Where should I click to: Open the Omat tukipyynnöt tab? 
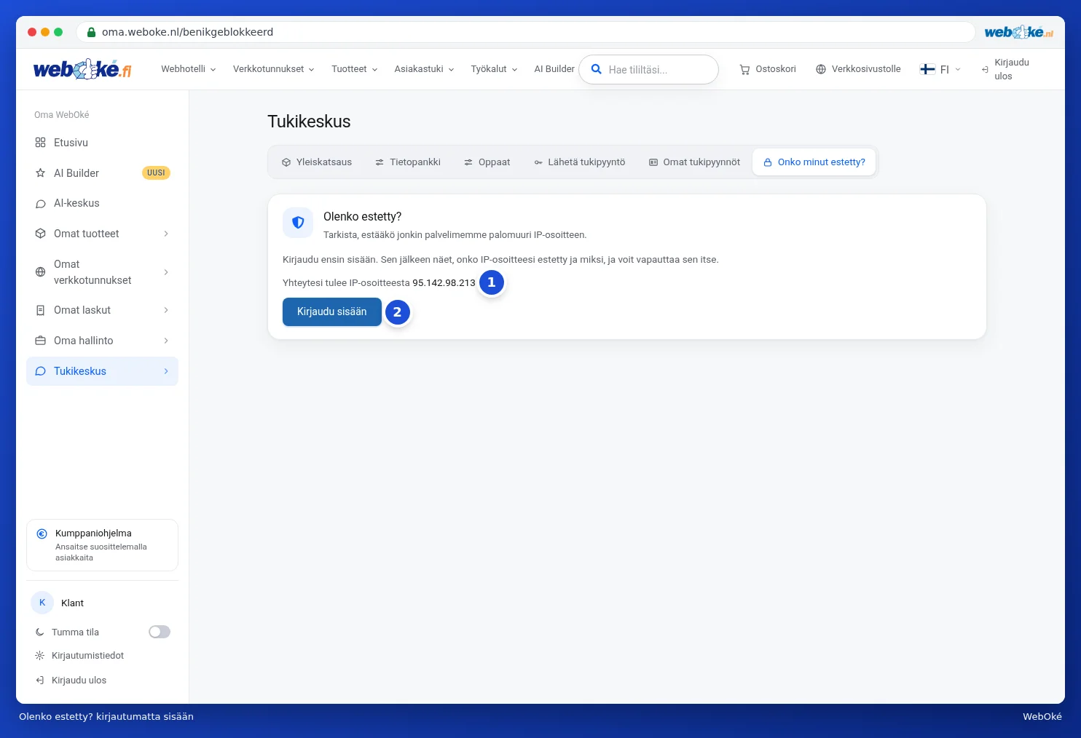(694, 162)
